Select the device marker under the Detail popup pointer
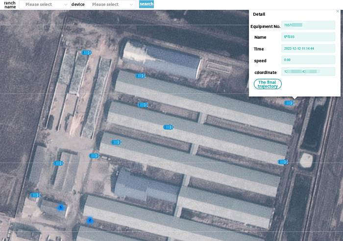The image size is (343, 241). pos(289,103)
